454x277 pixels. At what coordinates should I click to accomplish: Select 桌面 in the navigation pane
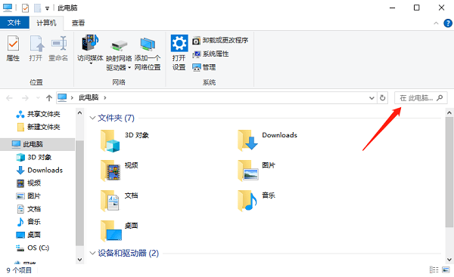coord(29,235)
